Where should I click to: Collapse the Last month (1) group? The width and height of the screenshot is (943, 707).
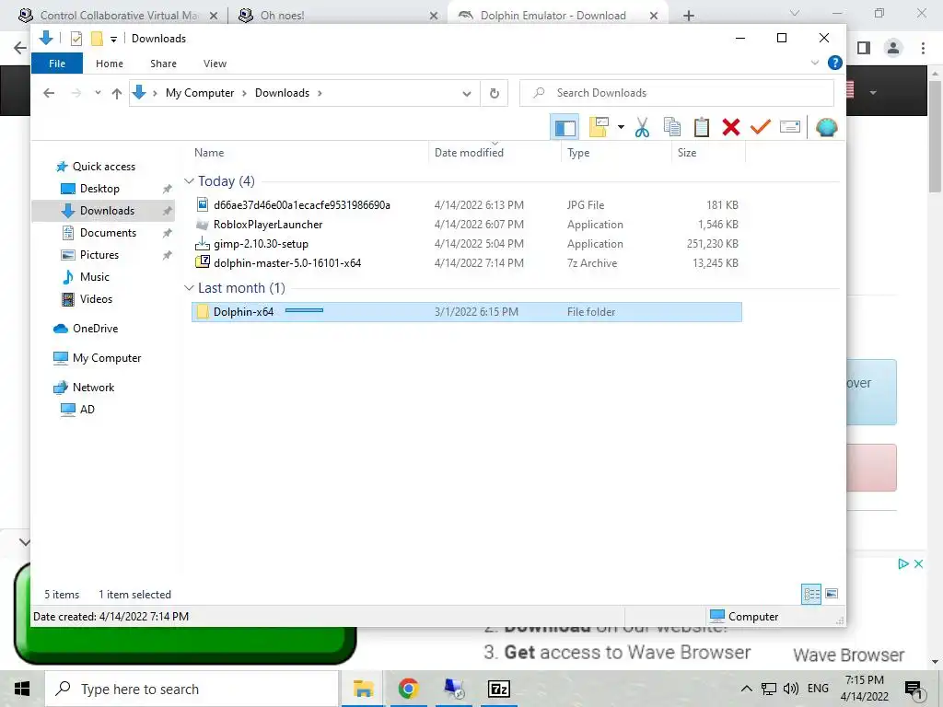[189, 288]
